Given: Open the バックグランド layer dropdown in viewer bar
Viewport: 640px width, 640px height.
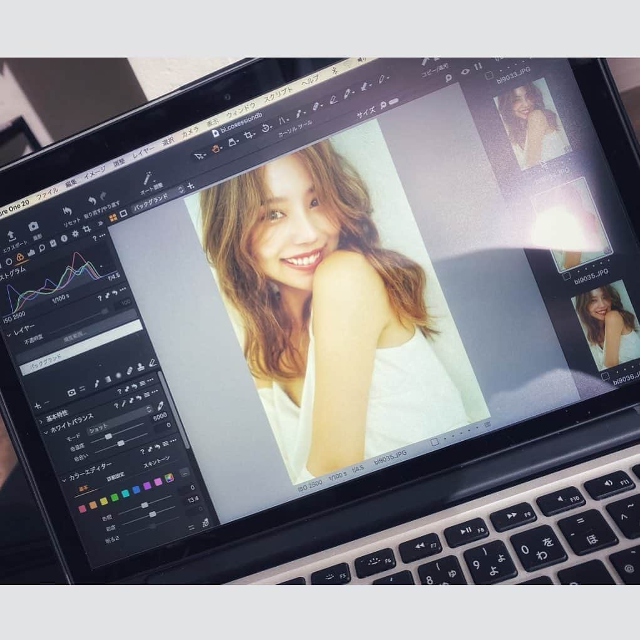Looking at the screenshot, I should [158, 199].
